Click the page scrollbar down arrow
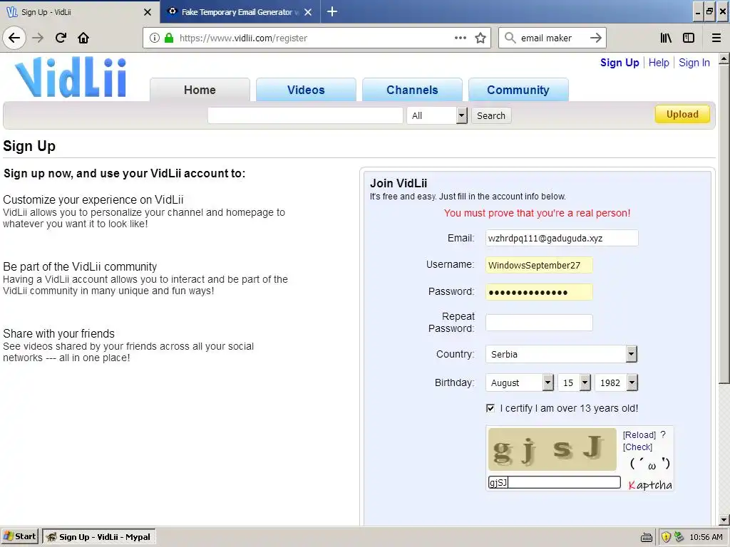Screen dimensions: 730x547 pos(724,519)
